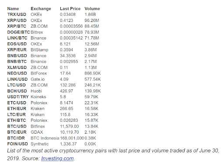Click the BNB/USD pair name
Image resolution: width=224 pixels, height=166 pixels.
17,56
